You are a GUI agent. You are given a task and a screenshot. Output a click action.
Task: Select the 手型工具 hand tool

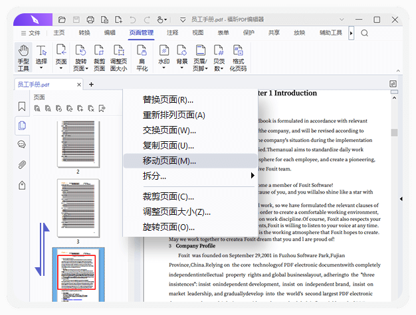click(x=23, y=58)
